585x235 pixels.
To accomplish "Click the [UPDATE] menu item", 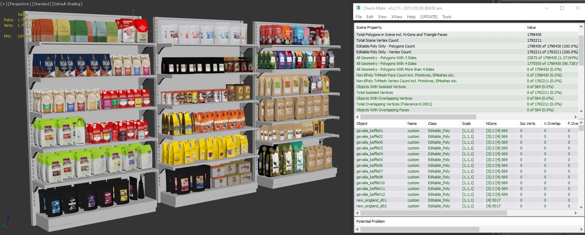I will [429, 17].
